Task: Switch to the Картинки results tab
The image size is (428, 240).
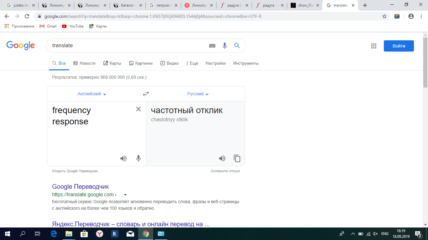Action: click(141, 63)
